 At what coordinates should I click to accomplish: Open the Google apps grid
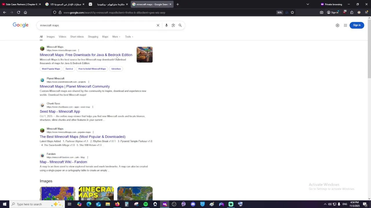[x=345, y=25]
